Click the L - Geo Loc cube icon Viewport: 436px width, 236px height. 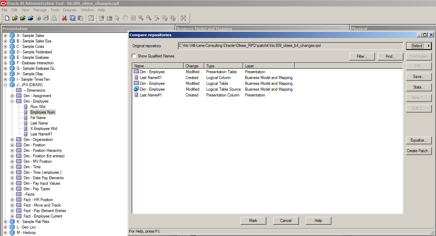tap(12, 227)
